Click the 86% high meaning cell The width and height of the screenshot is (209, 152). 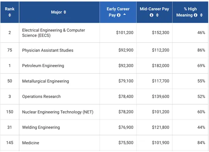point(201,50)
